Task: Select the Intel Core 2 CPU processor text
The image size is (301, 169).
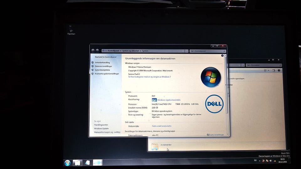Action: click(x=175, y=104)
